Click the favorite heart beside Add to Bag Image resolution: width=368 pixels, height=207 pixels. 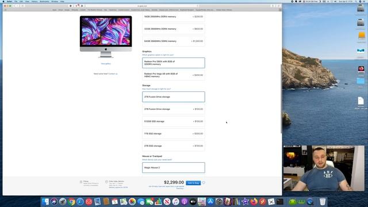[x=204, y=183]
